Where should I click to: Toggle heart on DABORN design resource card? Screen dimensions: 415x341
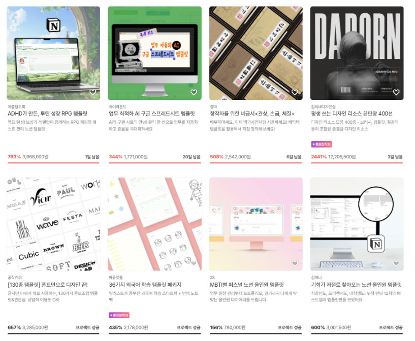tap(396, 92)
